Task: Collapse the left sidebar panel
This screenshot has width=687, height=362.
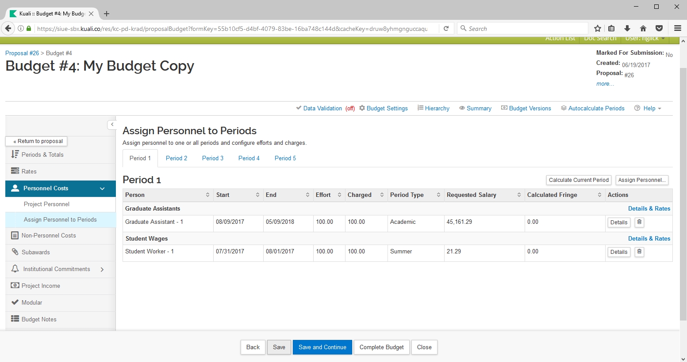Action: 112,124
